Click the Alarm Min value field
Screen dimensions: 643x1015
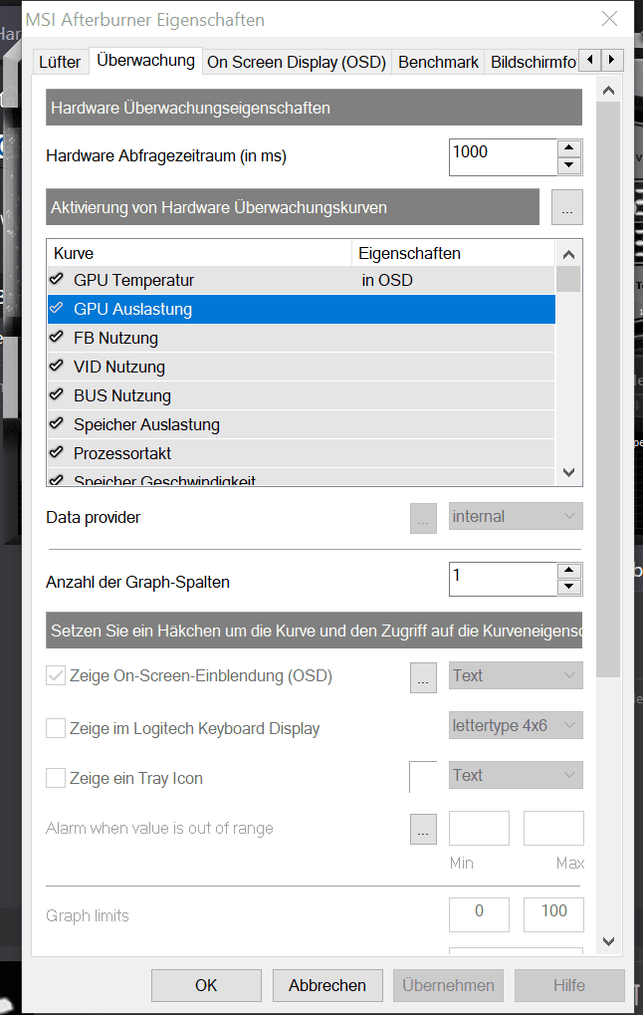coord(480,828)
